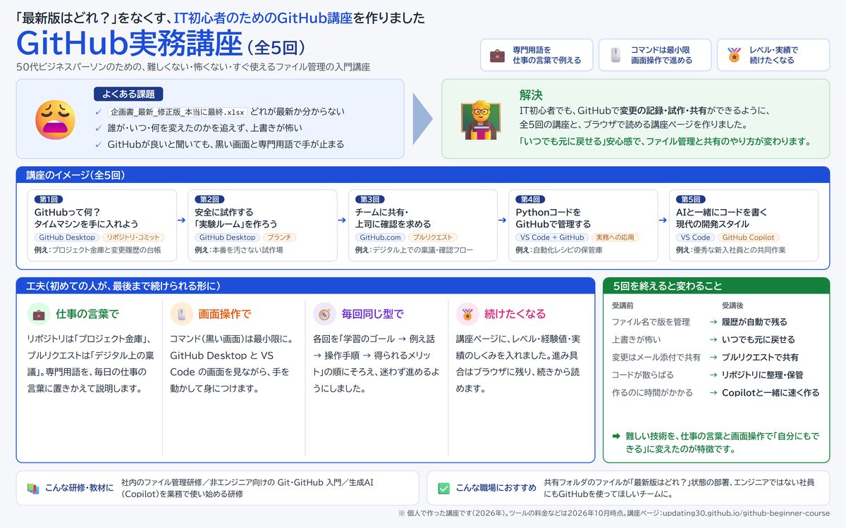This screenshot has width=846, height=528.
Task: Click the text Pythonコードを
Action: [x=548, y=212]
